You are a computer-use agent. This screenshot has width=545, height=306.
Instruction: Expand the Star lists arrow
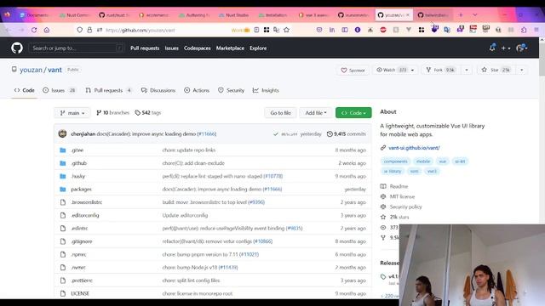pyautogui.click(x=522, y=70)
